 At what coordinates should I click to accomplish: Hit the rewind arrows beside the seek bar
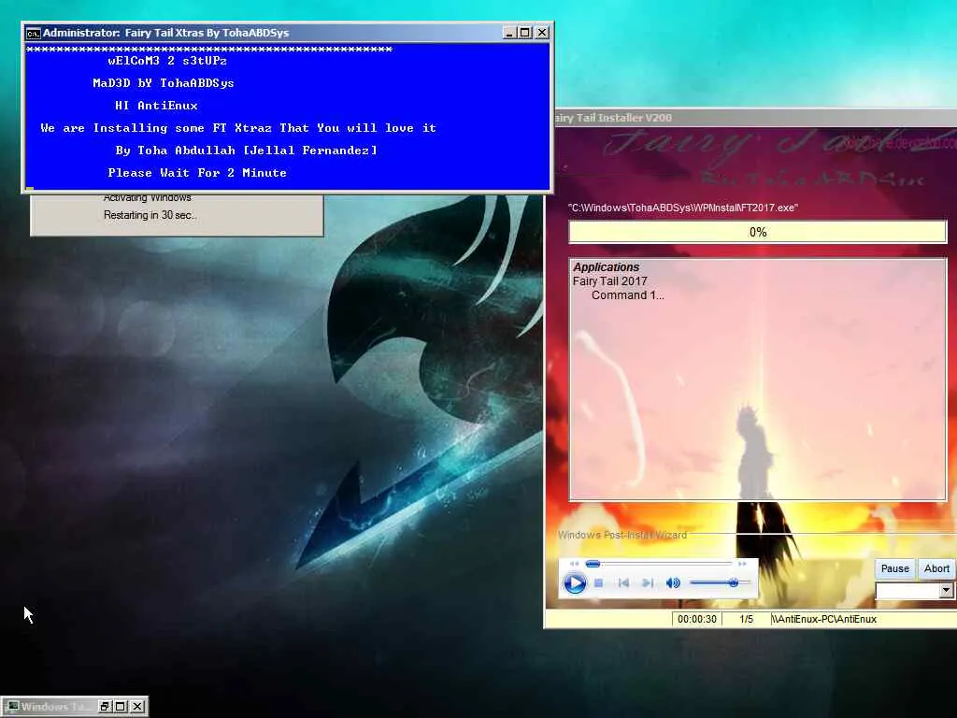(574, 564)
